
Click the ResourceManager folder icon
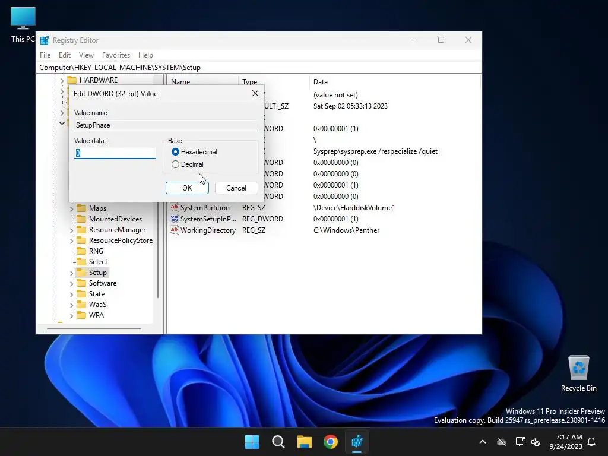(81, 230)
